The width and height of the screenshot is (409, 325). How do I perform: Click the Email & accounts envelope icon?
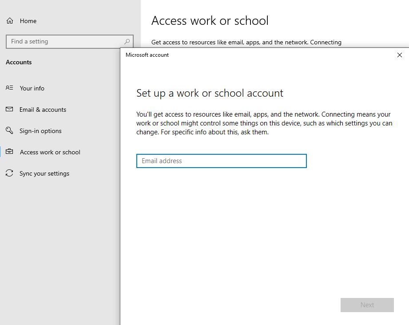(x=9, y=109)
